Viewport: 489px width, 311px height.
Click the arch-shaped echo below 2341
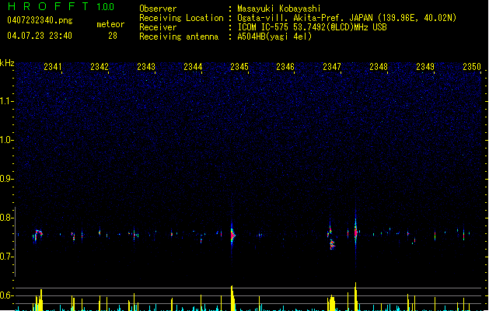tap(38, 235)
